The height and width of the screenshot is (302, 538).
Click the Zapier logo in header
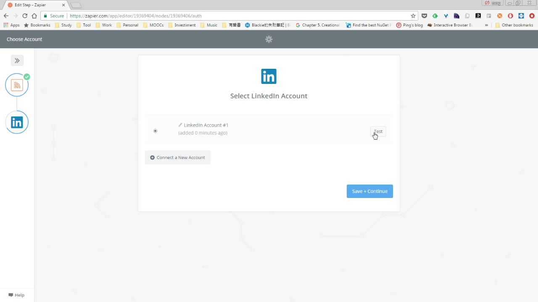[269, 39]
